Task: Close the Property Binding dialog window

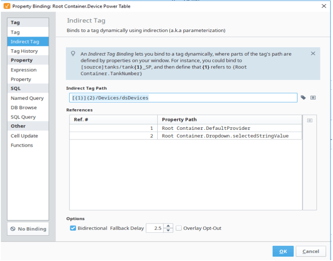Action: click(x=324, y=6)
